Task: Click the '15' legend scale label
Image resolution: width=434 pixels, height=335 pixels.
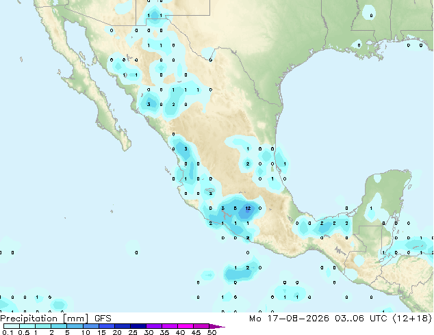Action: pos(101,332)
